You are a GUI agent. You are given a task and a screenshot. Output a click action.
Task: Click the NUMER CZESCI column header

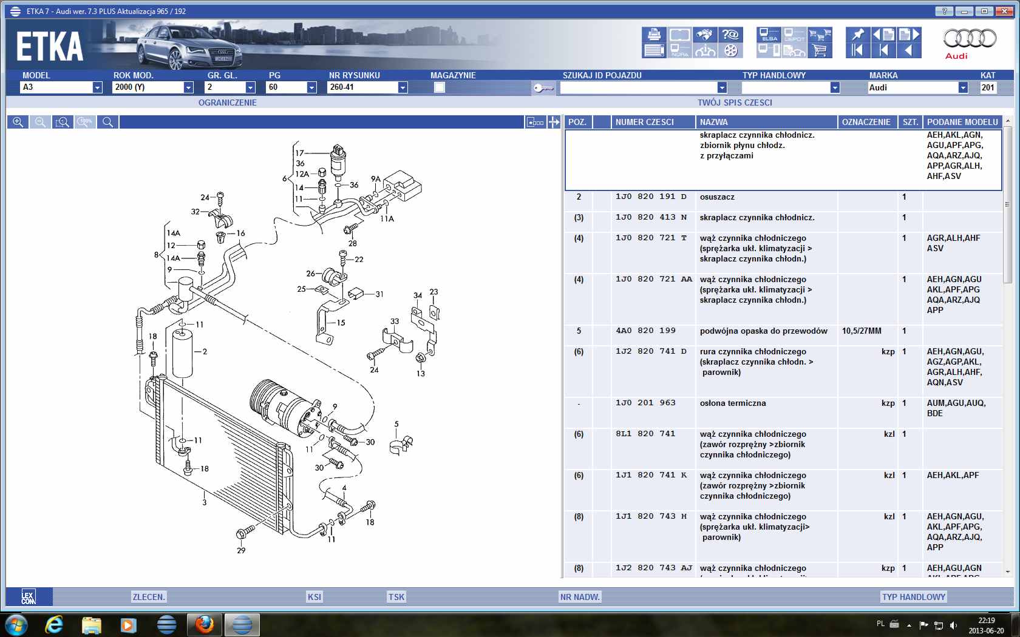pyautogui.click(x=653, y=122)
